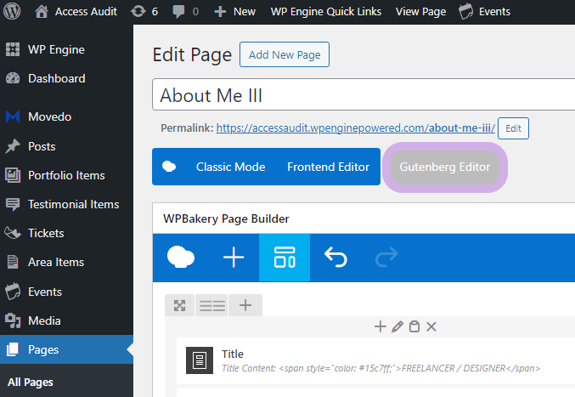Click the Movedo M logo icon

pyautogui.click(x=13, y=116)
